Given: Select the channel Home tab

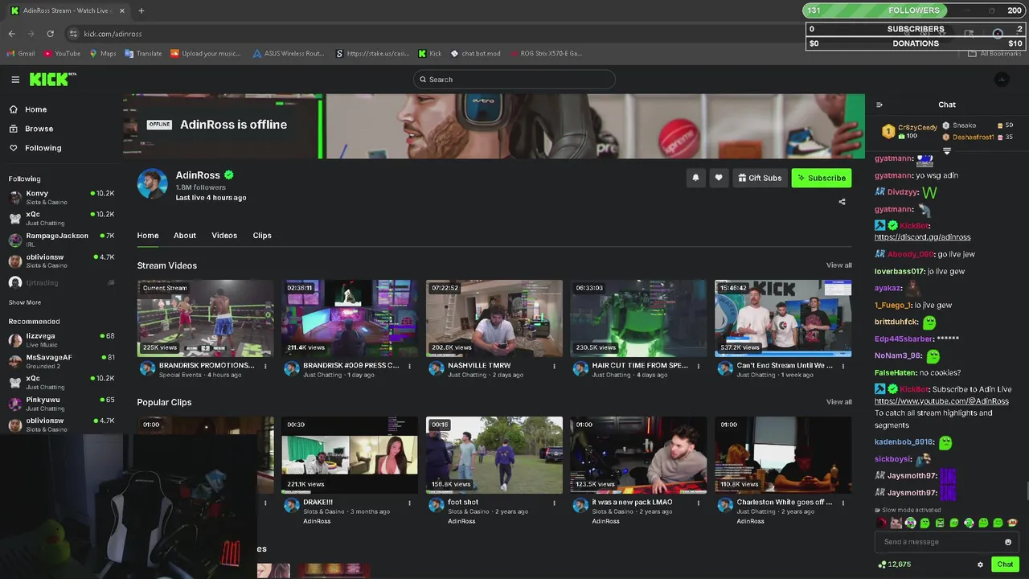Looking at the screenshot, I should [x=148, y=236].
